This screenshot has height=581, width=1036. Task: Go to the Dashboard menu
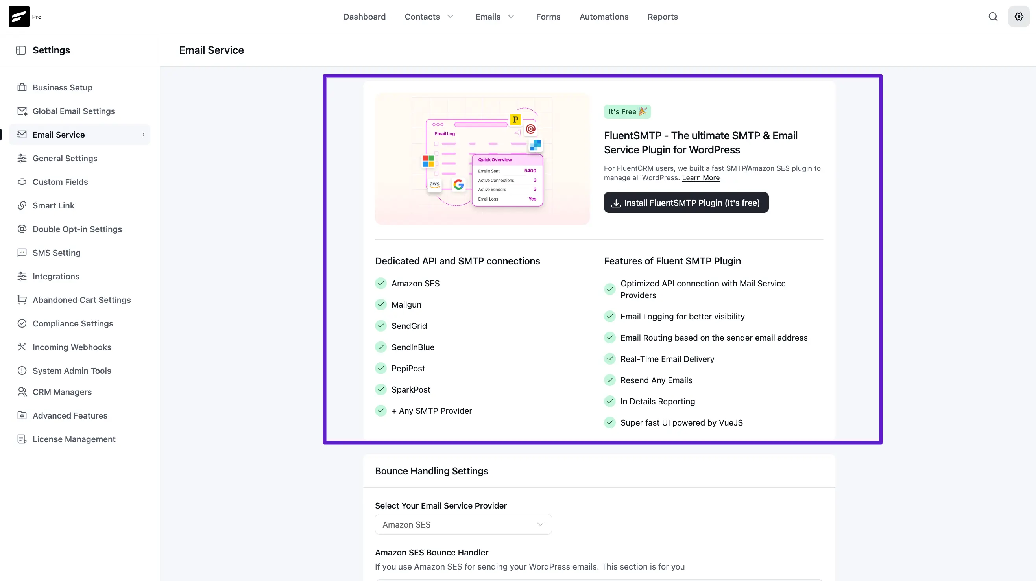click(364, 17)
